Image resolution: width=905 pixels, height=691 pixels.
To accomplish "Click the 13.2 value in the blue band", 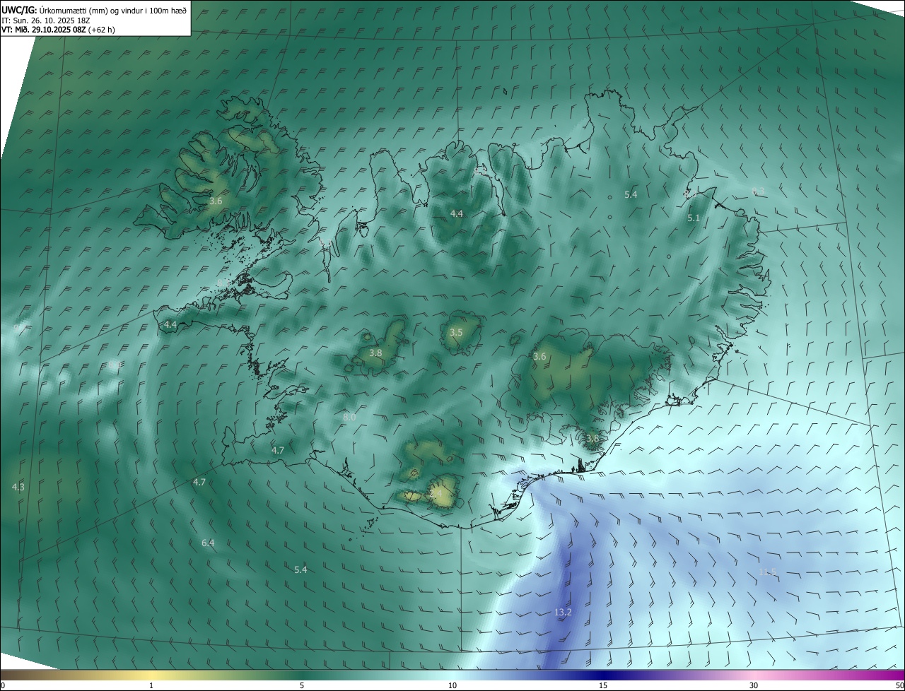I will point(563,612).
